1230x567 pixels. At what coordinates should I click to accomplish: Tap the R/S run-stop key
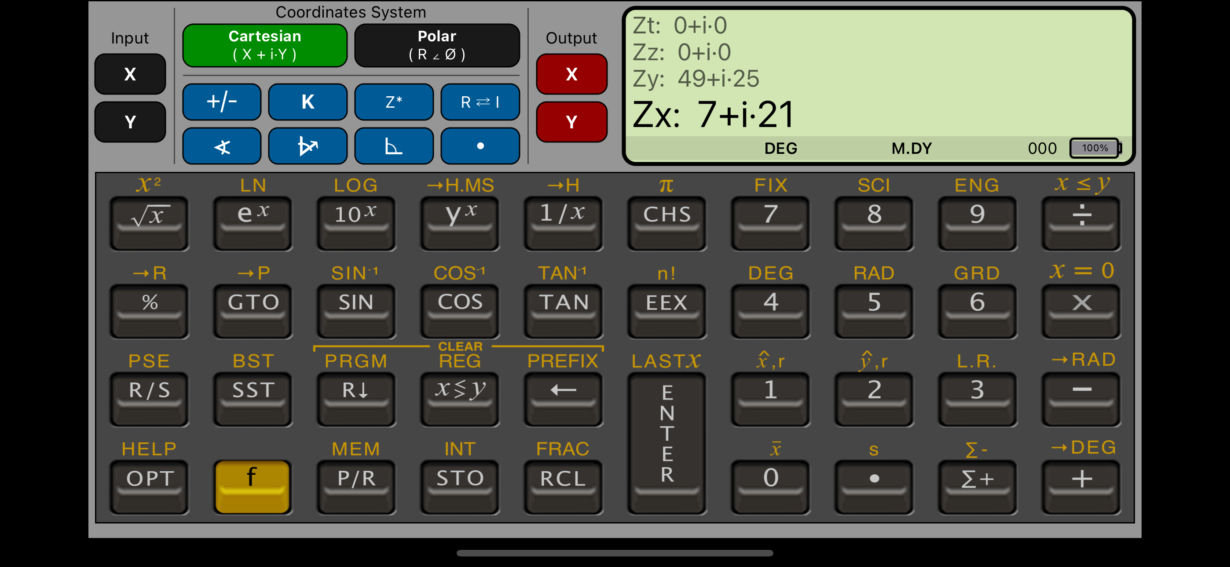[x=150, y=399]
